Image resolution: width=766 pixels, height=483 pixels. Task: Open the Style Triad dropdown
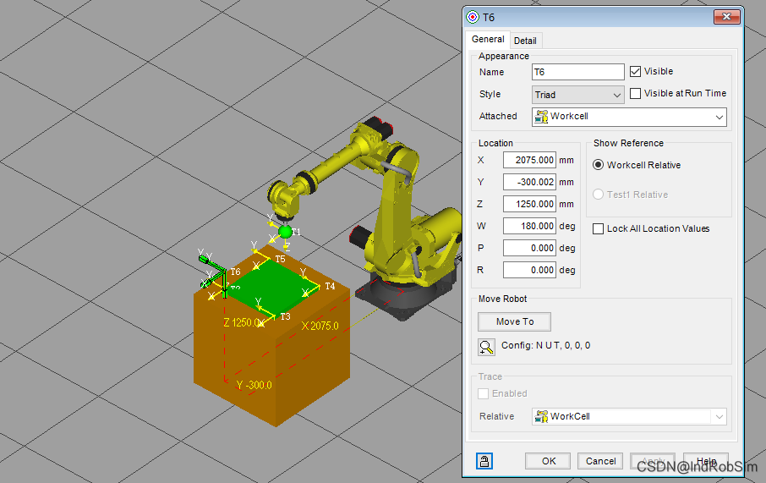click(x=578, y=95)
